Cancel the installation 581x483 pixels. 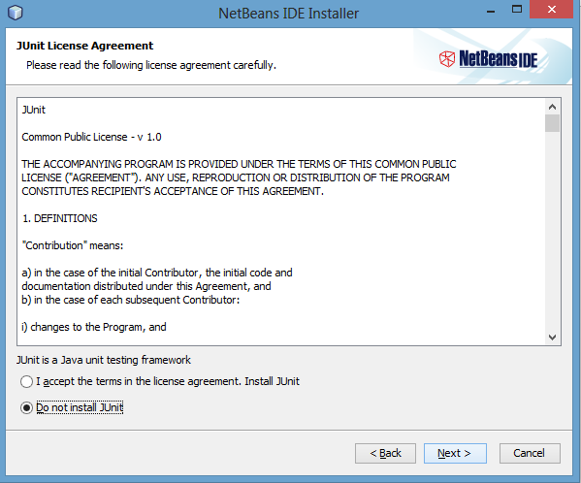pyautogui.click(x=530, y=453)
